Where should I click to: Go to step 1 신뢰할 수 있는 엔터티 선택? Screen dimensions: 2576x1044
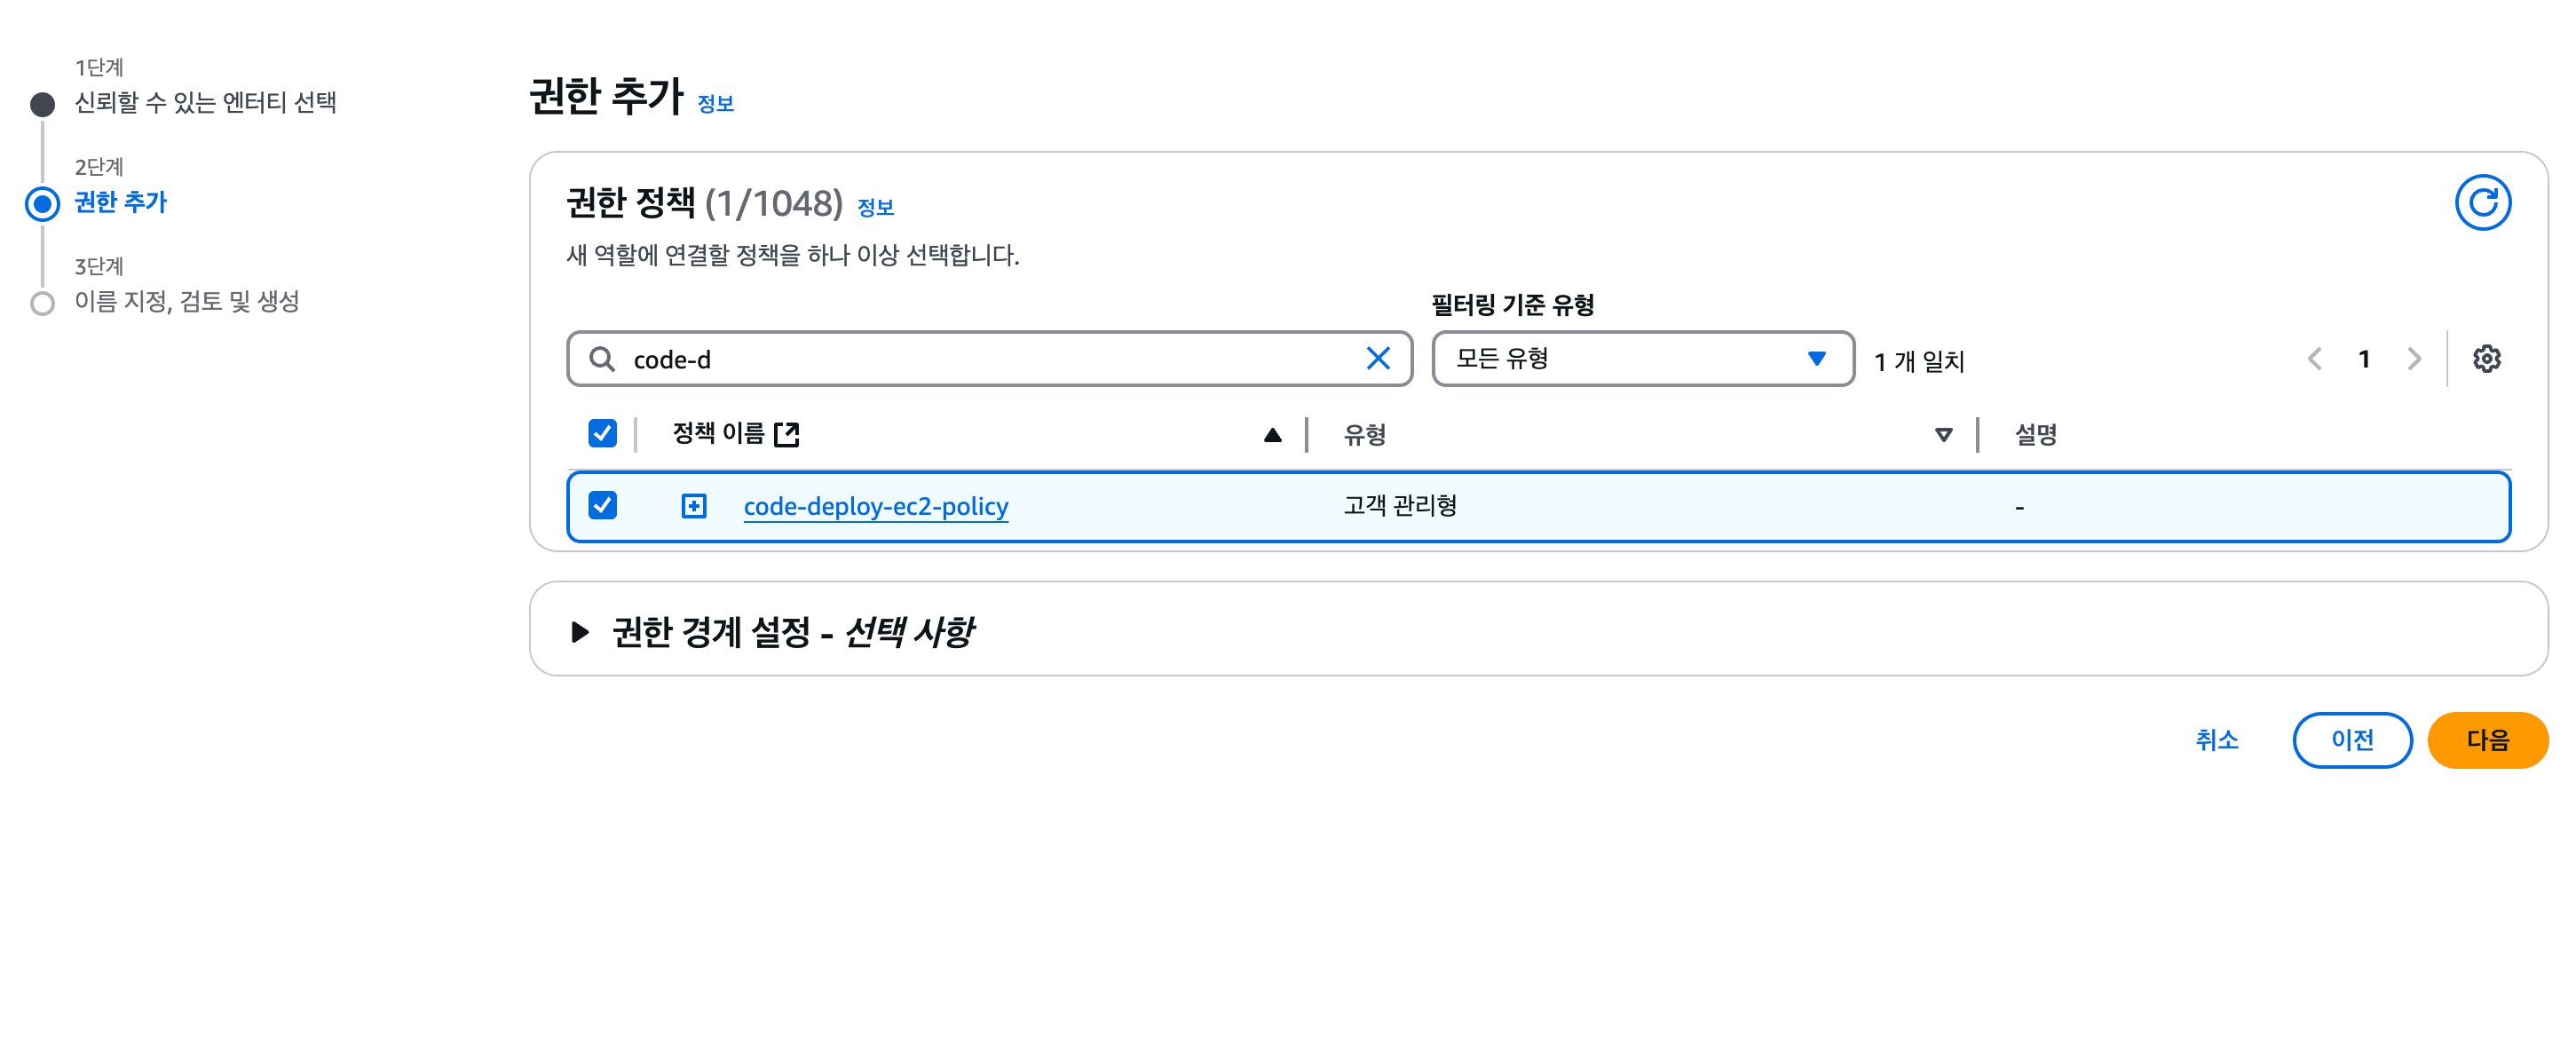click(205, 103)
